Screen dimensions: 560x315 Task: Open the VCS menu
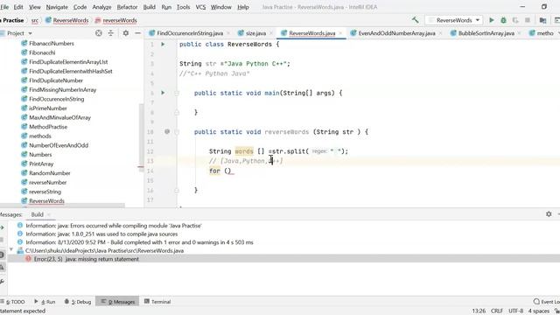point(200,7)
